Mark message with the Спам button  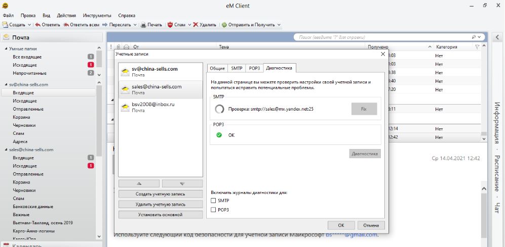point(176,25)
